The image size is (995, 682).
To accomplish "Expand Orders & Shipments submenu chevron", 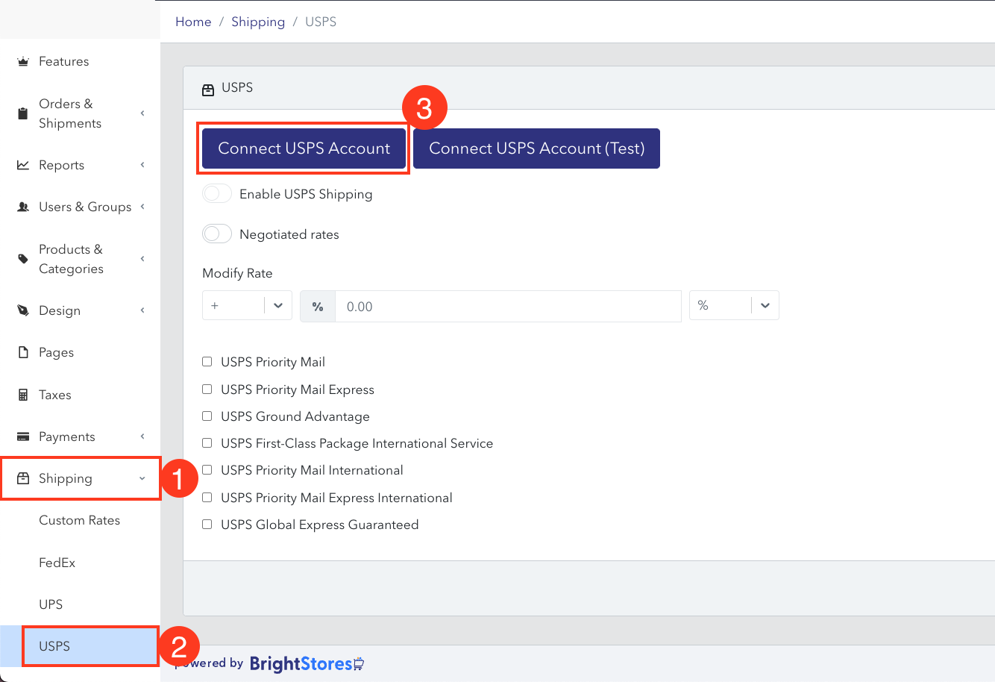I will point(142,113).
